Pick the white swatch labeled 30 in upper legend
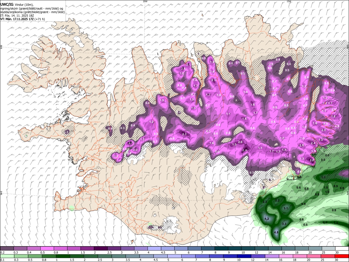The width and height of the screenshot is (349, 262). point(342,249)
